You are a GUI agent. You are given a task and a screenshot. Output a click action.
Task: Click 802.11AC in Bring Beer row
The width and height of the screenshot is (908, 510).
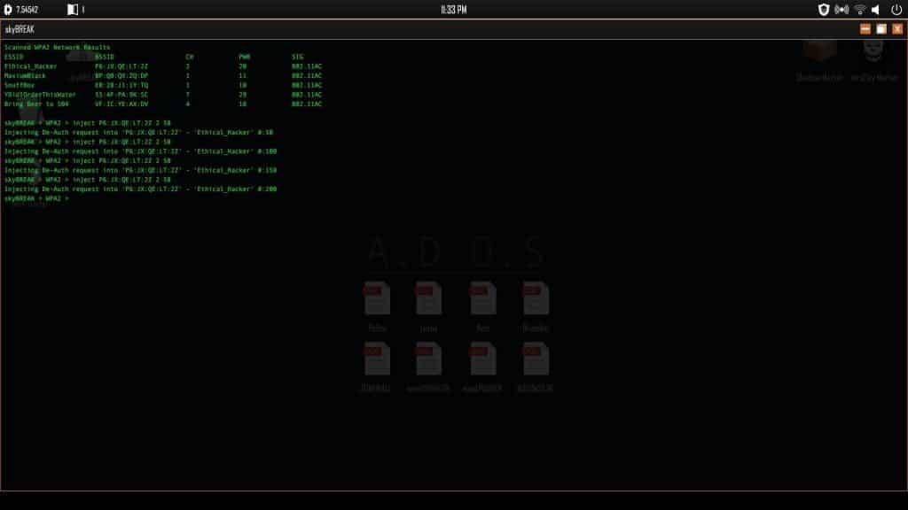coord(306,104)
